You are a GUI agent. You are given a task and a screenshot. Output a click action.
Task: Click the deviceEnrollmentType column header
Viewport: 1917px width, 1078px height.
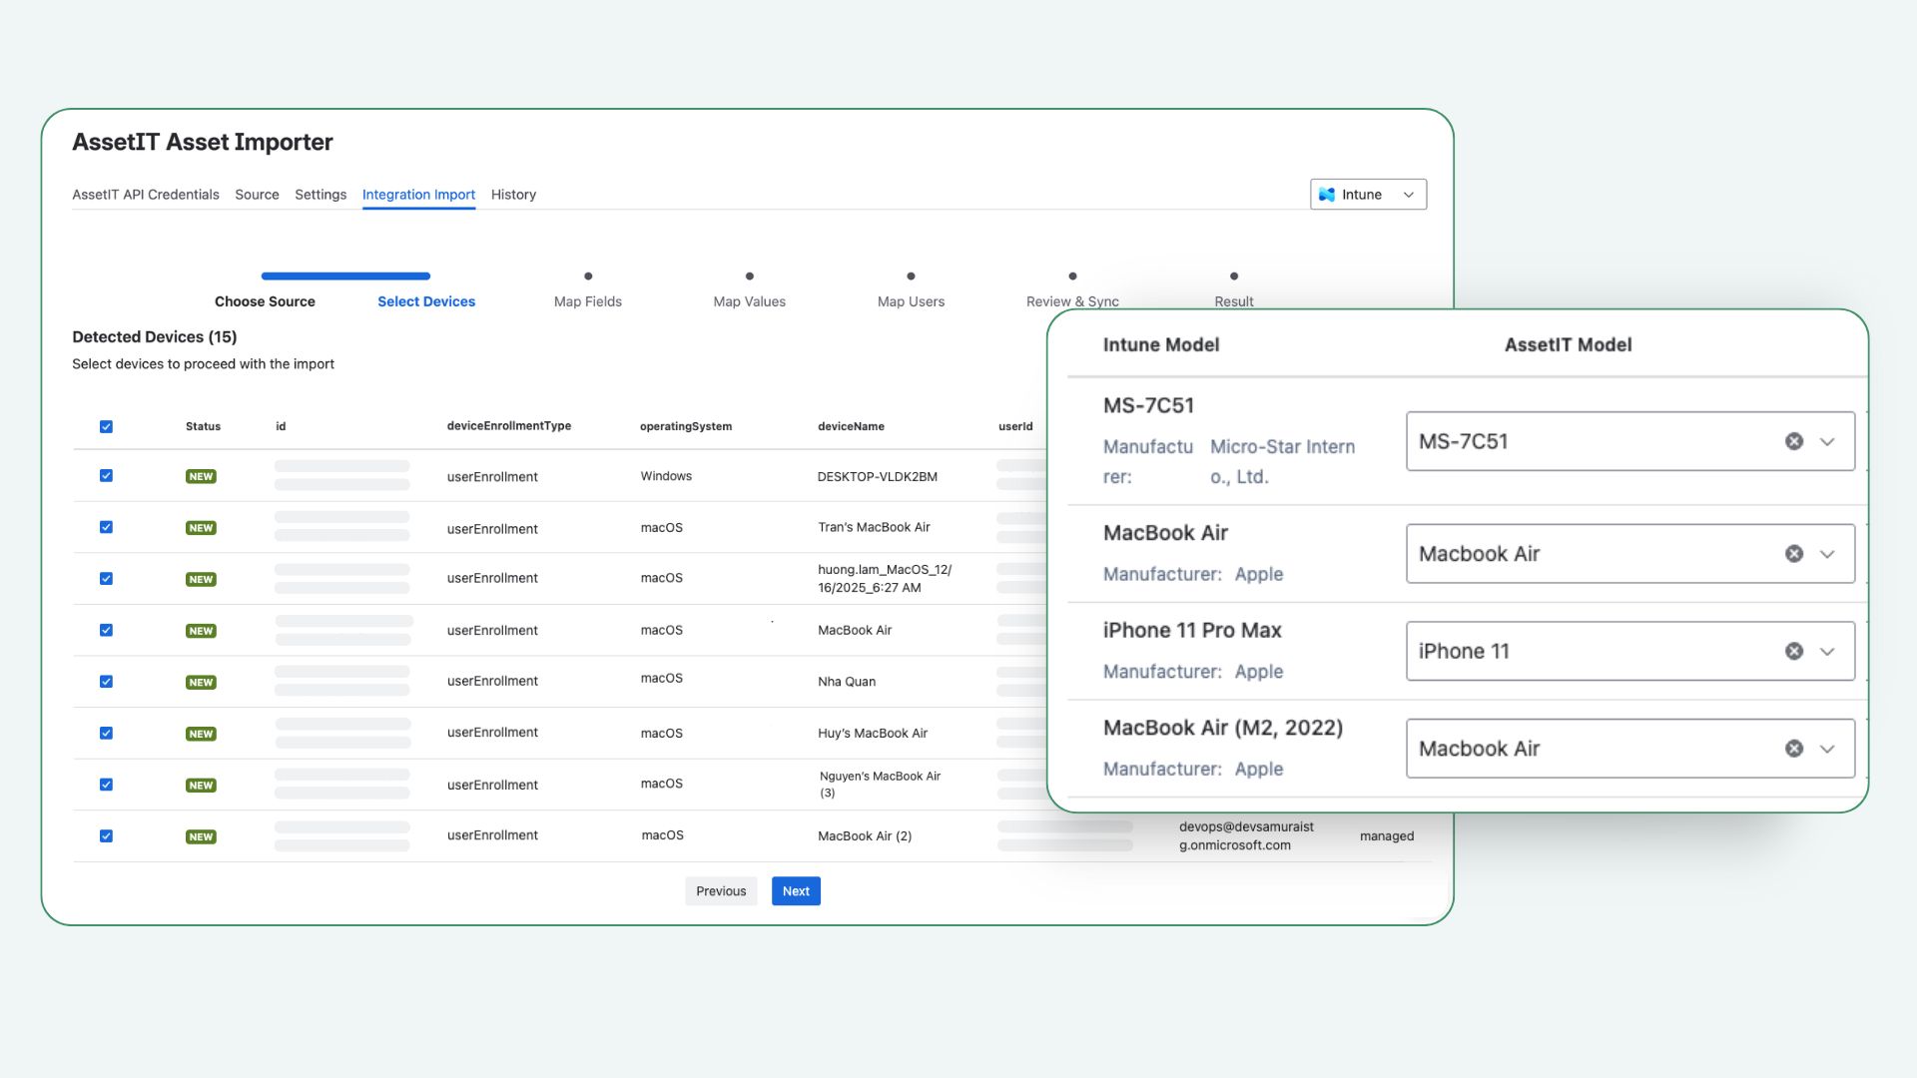509,426
